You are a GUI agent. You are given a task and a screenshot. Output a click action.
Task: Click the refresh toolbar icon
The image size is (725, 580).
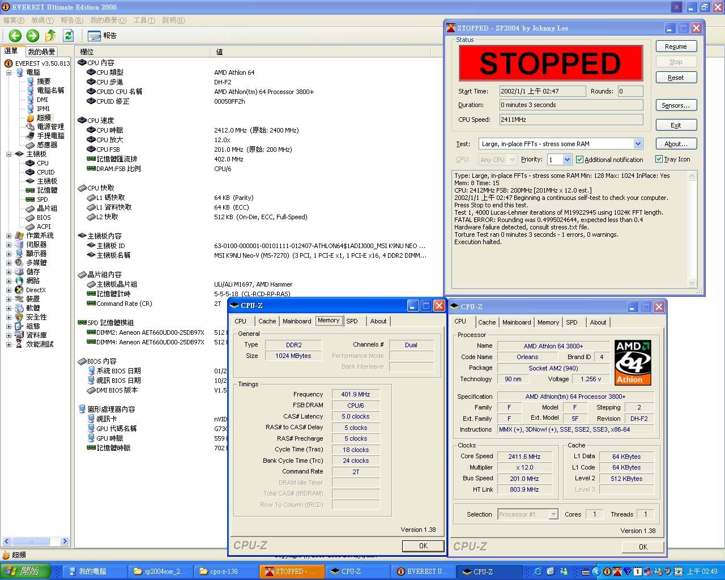coord(68,36)
